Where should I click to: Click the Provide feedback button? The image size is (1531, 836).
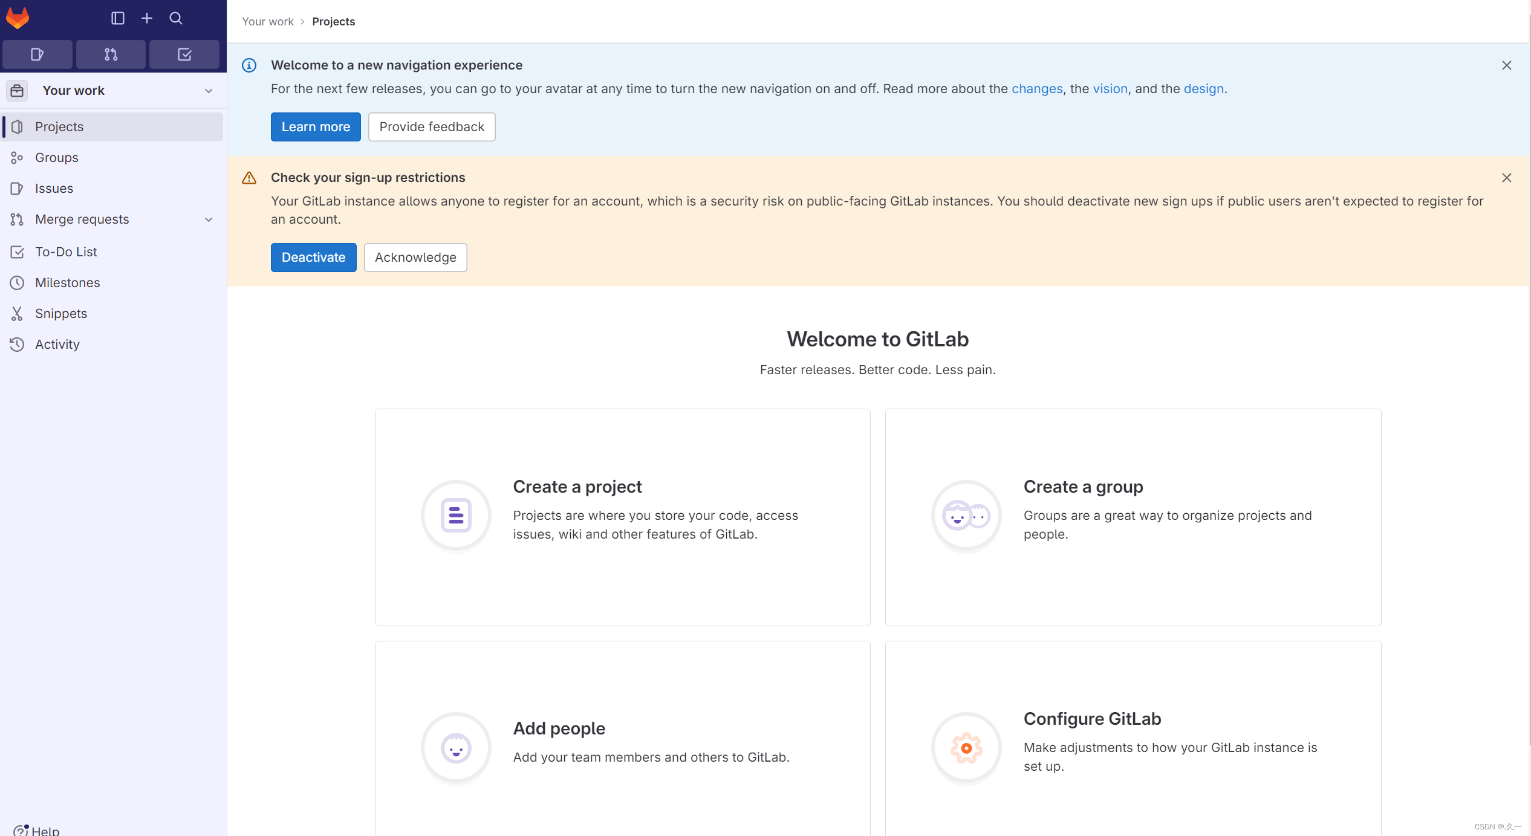pos(432,127)
